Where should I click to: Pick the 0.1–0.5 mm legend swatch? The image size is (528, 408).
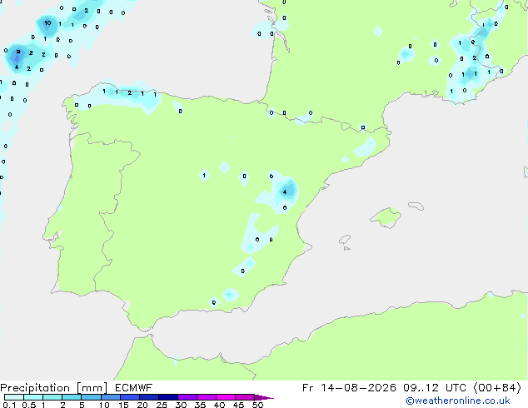tap(14, 397)
